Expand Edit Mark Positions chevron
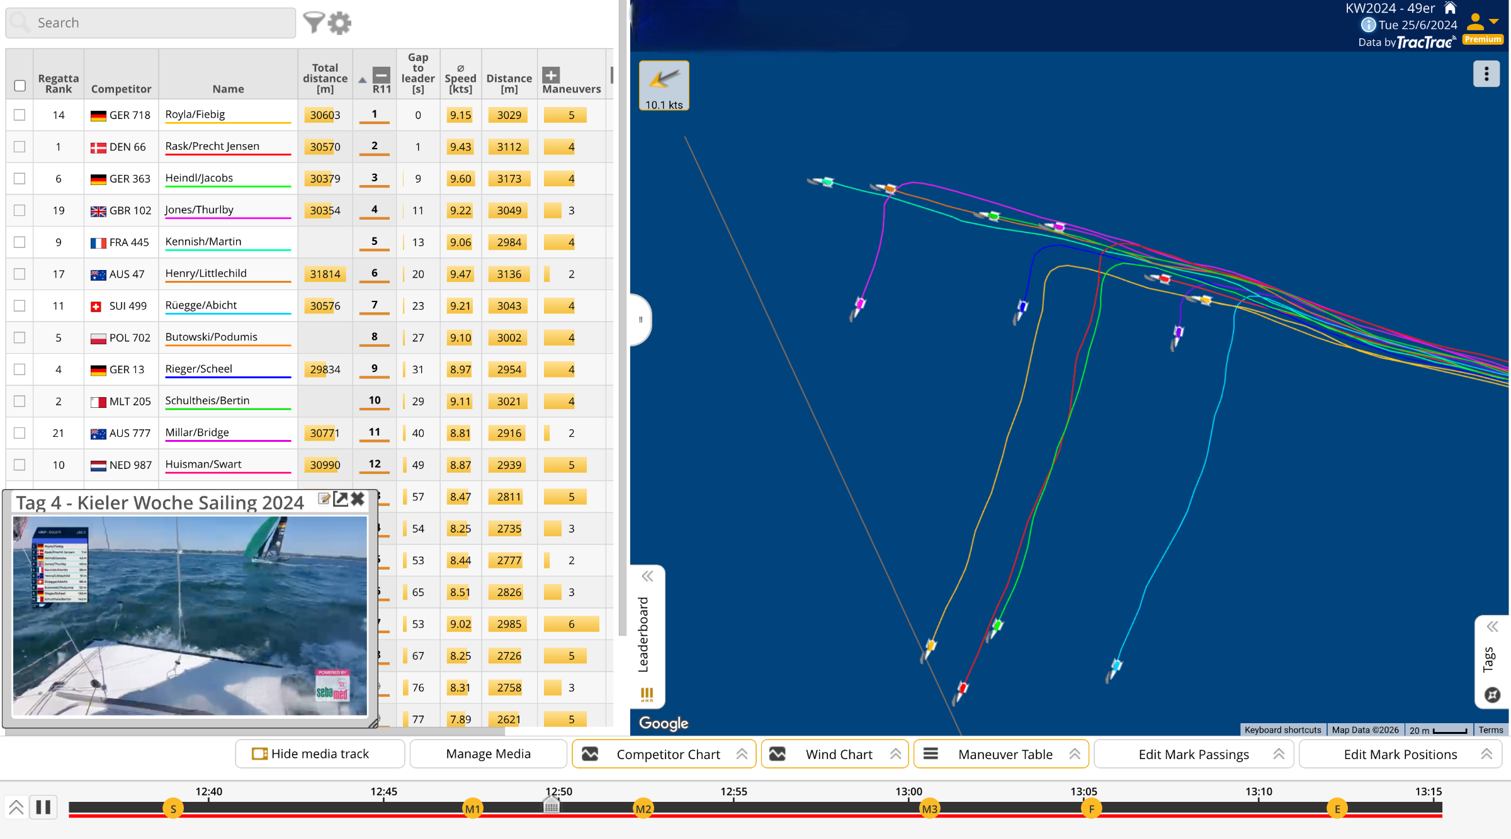 tap(1486, 754)
